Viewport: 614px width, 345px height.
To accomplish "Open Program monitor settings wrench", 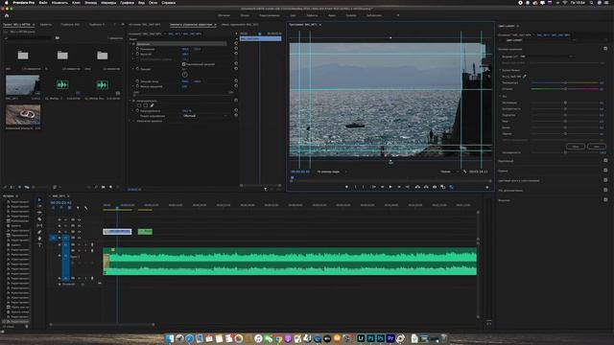I will (x=464, y=172).
